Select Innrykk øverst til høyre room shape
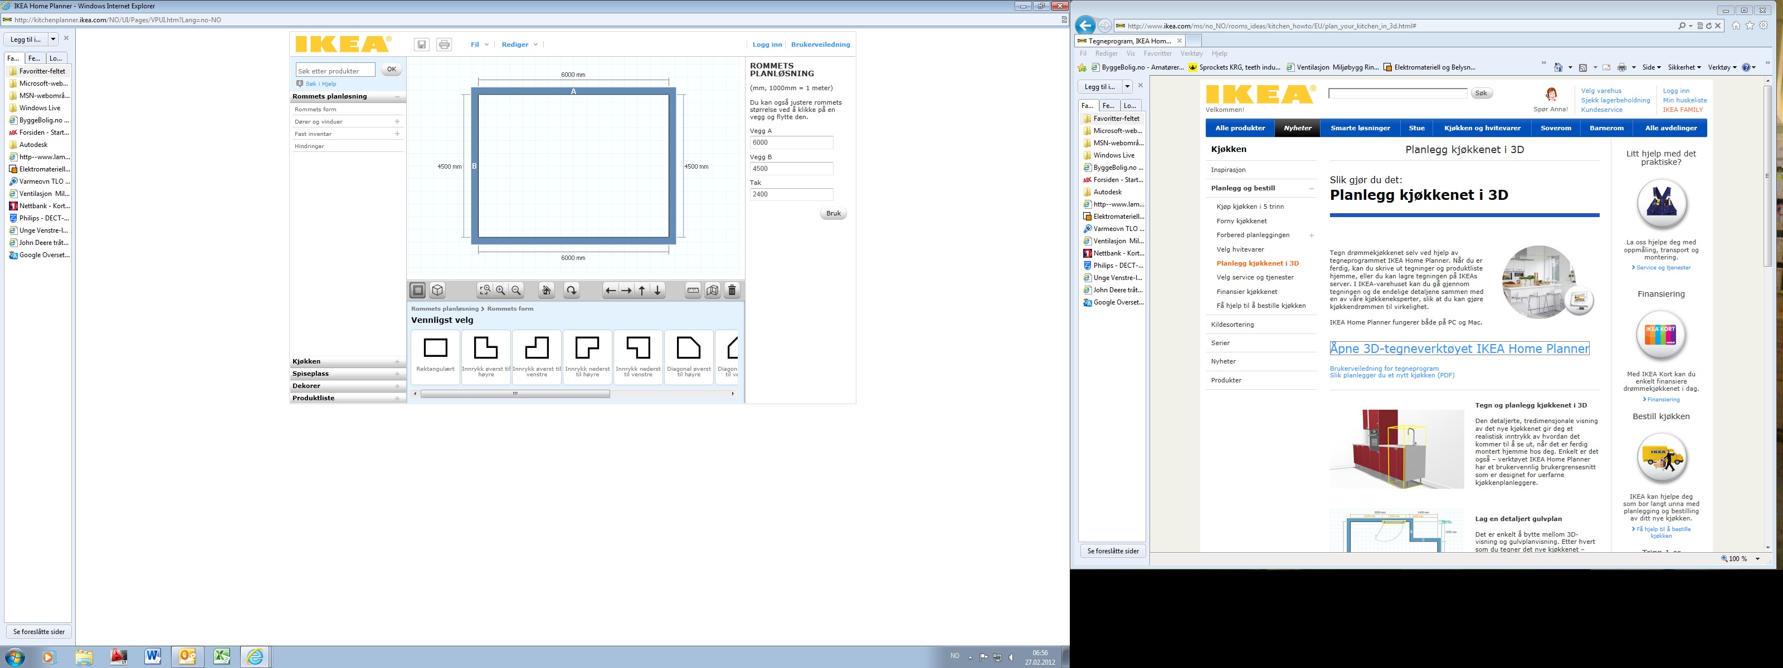This screenshot has width=1783, height=668. click(486, 357)
